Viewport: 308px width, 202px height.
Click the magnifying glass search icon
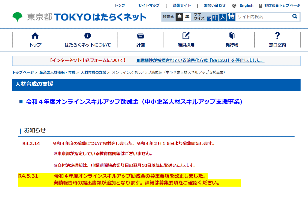click(x=295, y=16)
